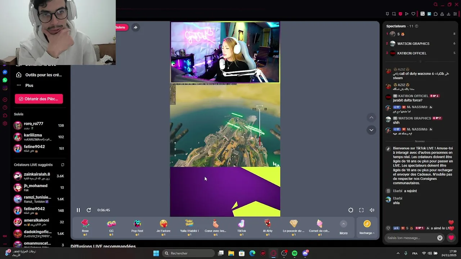The width and height of the screenshot is (461, 259).
Task: Open easy setup sliders menu icon
Action: point(455,14)
